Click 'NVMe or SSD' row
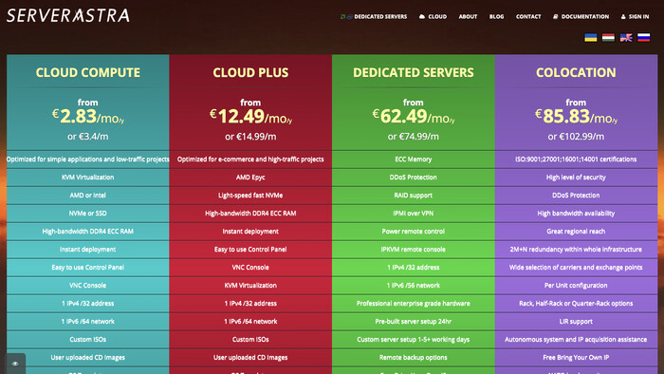Viewport: 664px width, 374px height. click(87, 214)
